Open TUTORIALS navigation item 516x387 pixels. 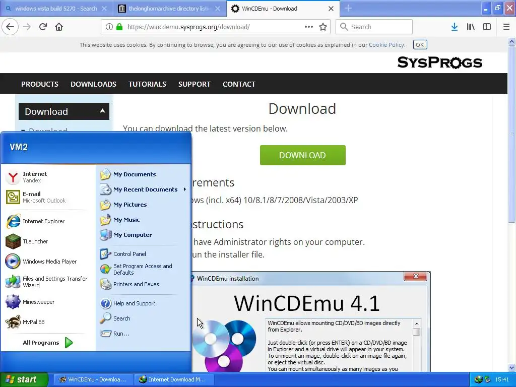point(147,84)
